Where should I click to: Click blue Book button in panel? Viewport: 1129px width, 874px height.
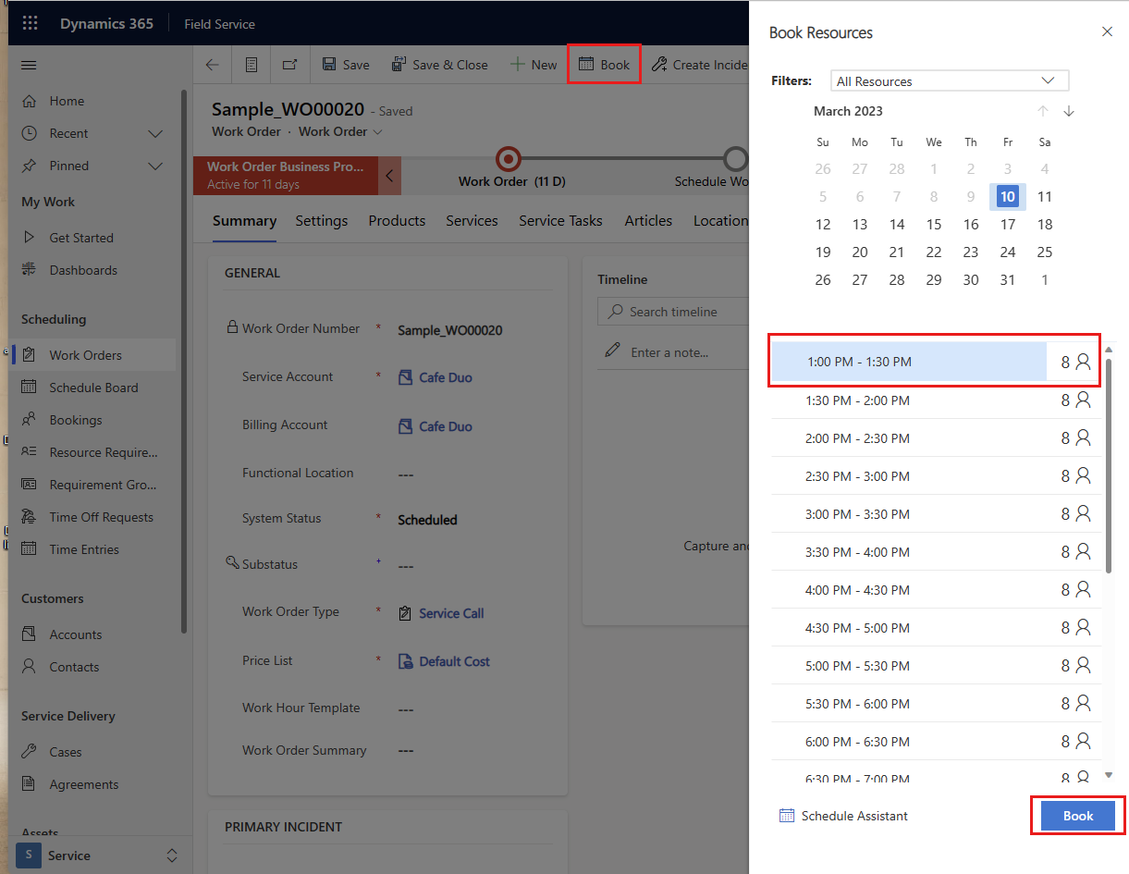pyautogui.click(x=1078, y=816)
